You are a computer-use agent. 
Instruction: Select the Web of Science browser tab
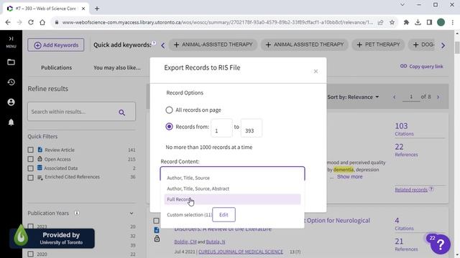46,9
